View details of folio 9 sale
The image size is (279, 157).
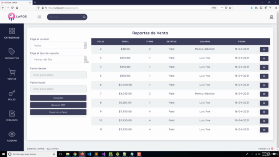264,112
